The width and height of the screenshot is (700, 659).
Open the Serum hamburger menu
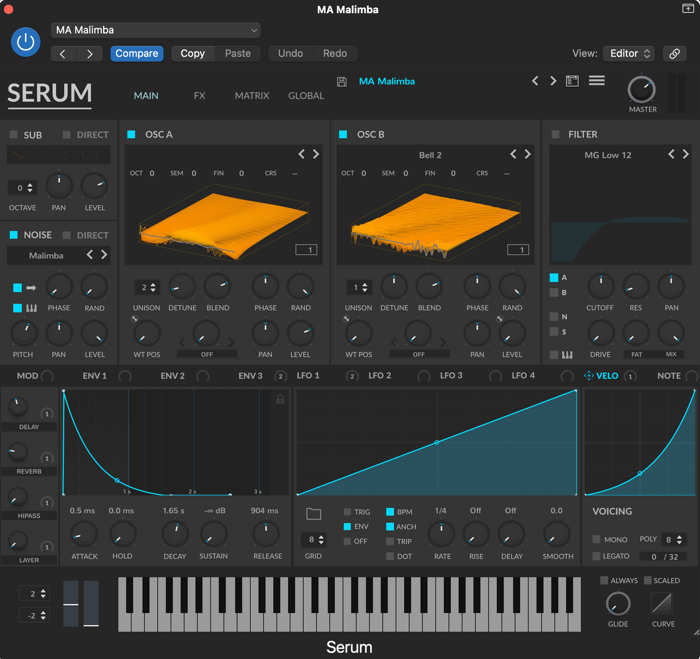click(x=597, y=80)
